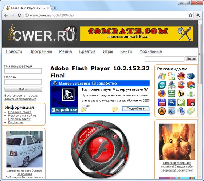204x181 pixels.
Task: Open the green RoboForm icon
Action: (172, 93)
